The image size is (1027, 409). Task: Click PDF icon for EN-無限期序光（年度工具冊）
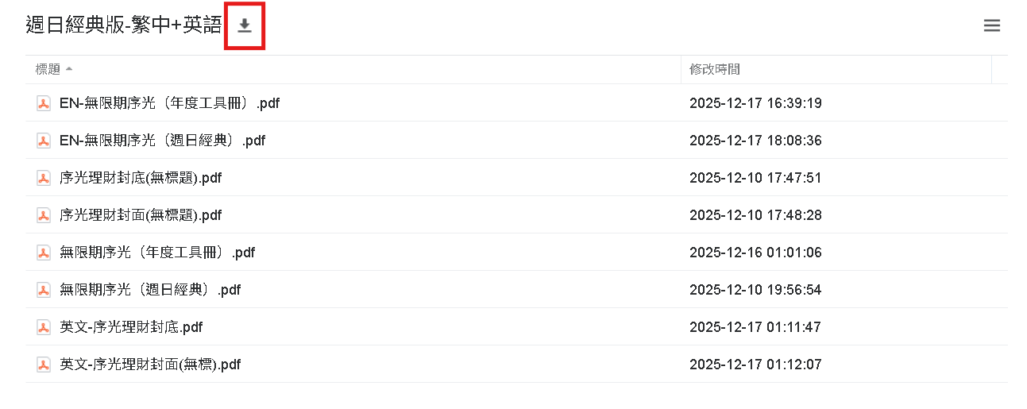coord(44,103)
